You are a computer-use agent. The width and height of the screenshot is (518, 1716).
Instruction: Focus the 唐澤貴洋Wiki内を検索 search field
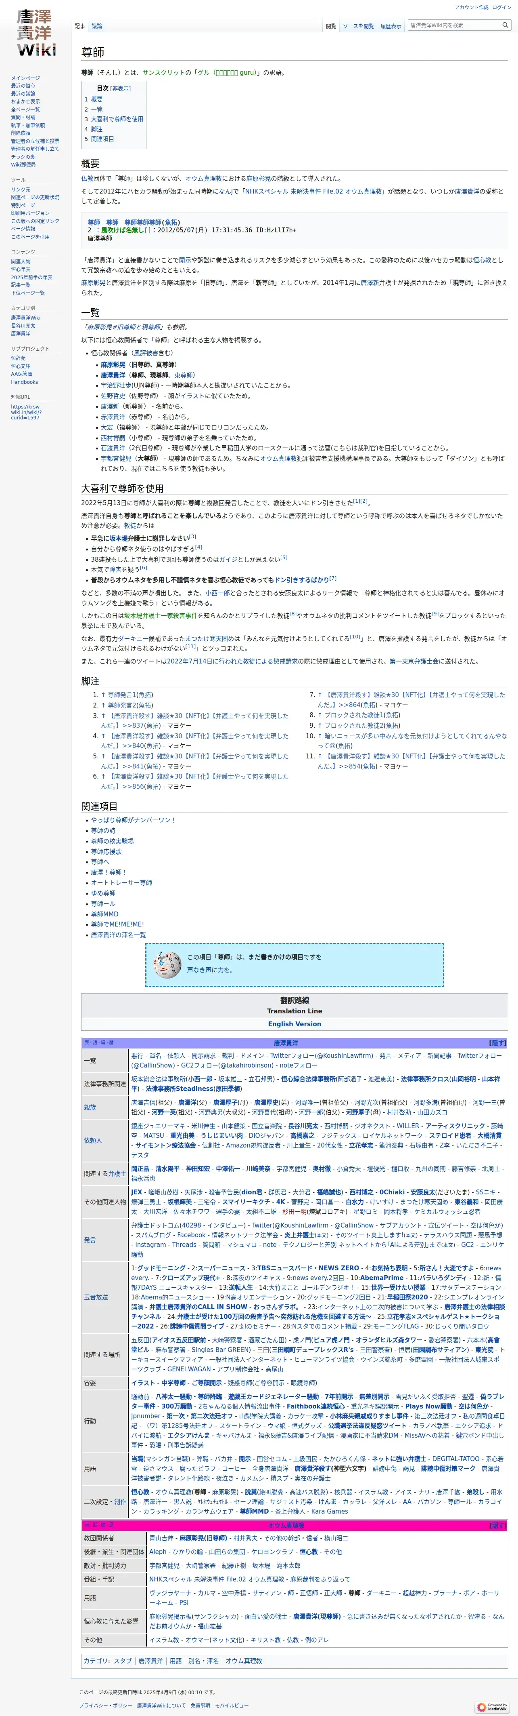[454, 25]
